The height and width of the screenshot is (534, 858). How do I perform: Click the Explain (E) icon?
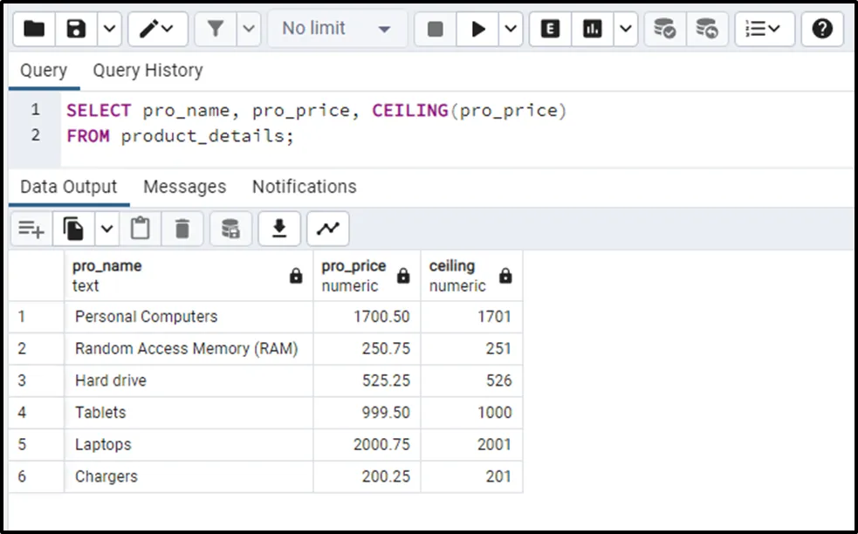(x=550, y=29)
